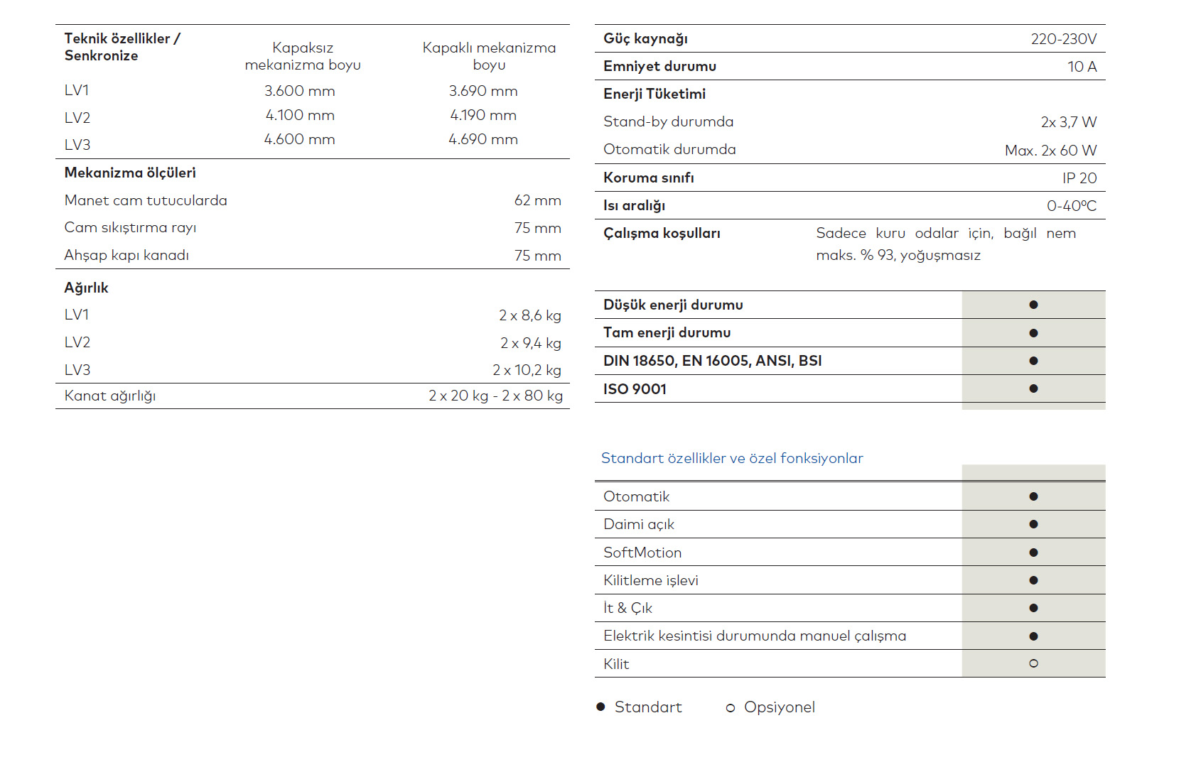The width and height of the screenshot is (1196, 767).
Task: Click the Standart özellikler ve özel fonksiyonlar heading
Action: tap(732, 458)
